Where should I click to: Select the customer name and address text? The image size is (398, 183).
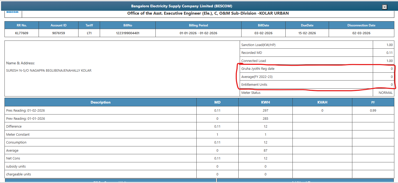coord(49,71)
